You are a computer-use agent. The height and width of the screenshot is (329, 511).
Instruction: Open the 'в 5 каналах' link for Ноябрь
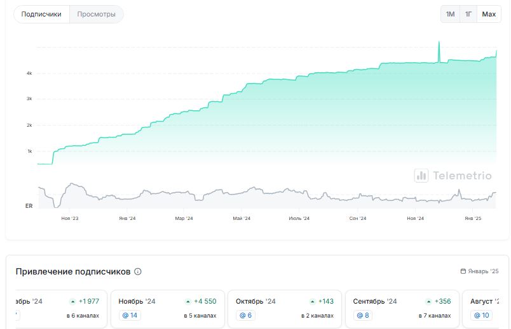point(200,315)
